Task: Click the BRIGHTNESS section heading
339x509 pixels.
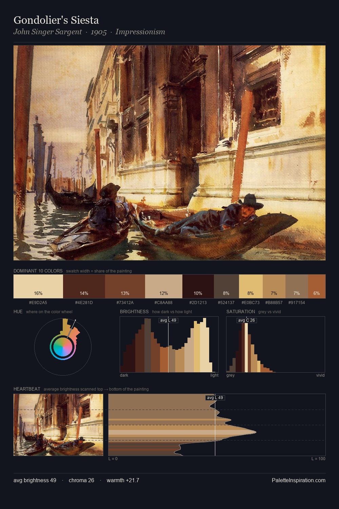Action: (134, 312)
